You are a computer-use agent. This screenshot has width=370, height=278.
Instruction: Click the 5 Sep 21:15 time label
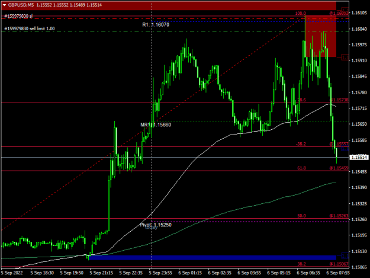pyautogui.click(x=101, y=273)
